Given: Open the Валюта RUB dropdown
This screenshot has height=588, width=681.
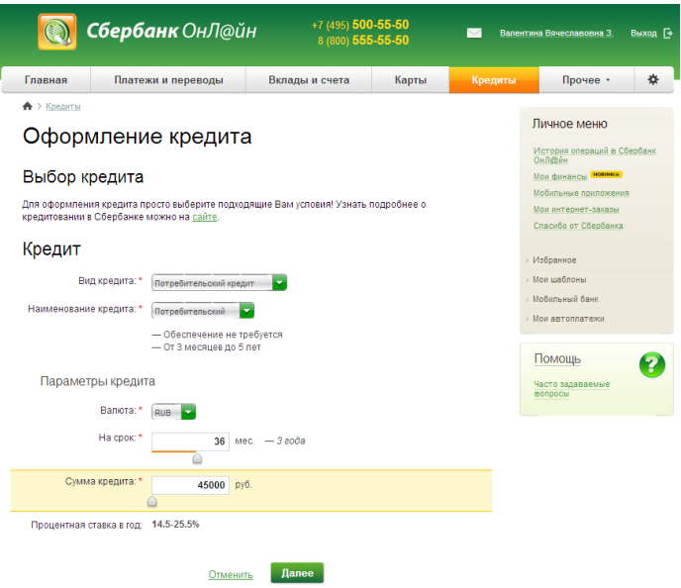Looking at the screenshot, I should [188, 412].
